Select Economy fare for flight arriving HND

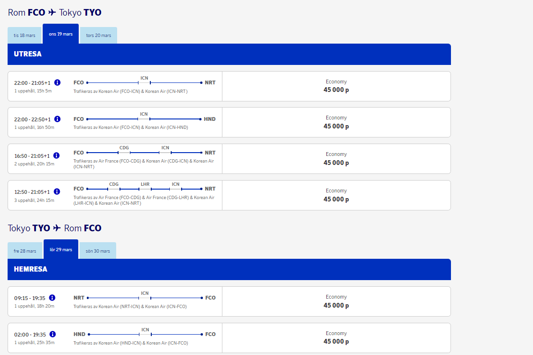coord(336,122)
